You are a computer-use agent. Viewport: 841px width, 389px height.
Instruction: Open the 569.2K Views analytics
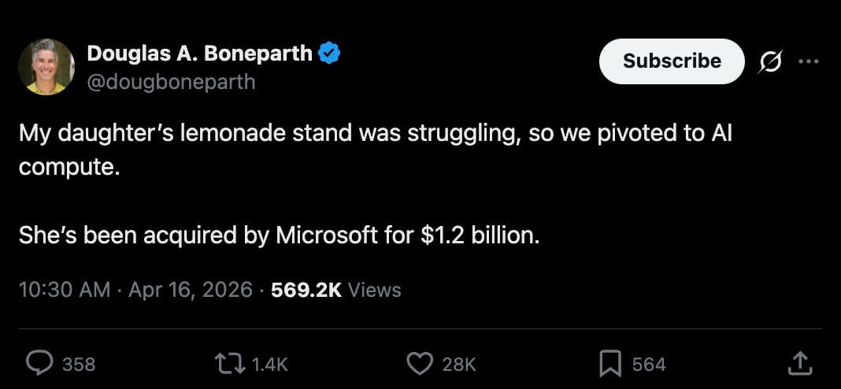[336, 290]
